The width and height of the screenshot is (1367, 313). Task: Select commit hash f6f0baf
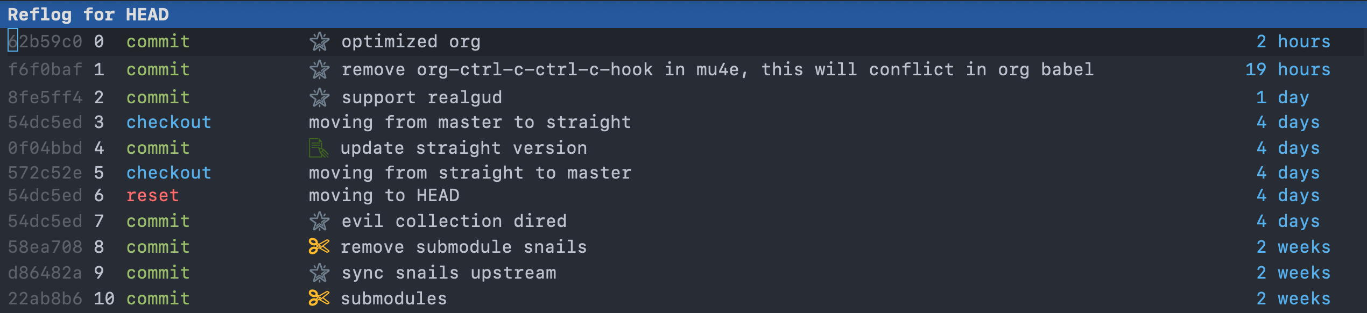pos(45,69)
